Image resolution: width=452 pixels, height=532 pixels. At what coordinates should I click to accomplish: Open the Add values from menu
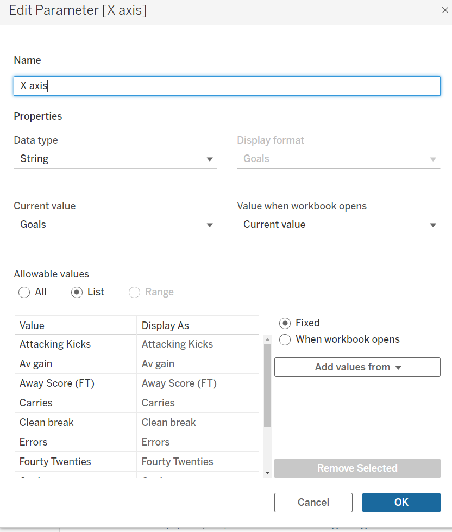coord(357,367)
